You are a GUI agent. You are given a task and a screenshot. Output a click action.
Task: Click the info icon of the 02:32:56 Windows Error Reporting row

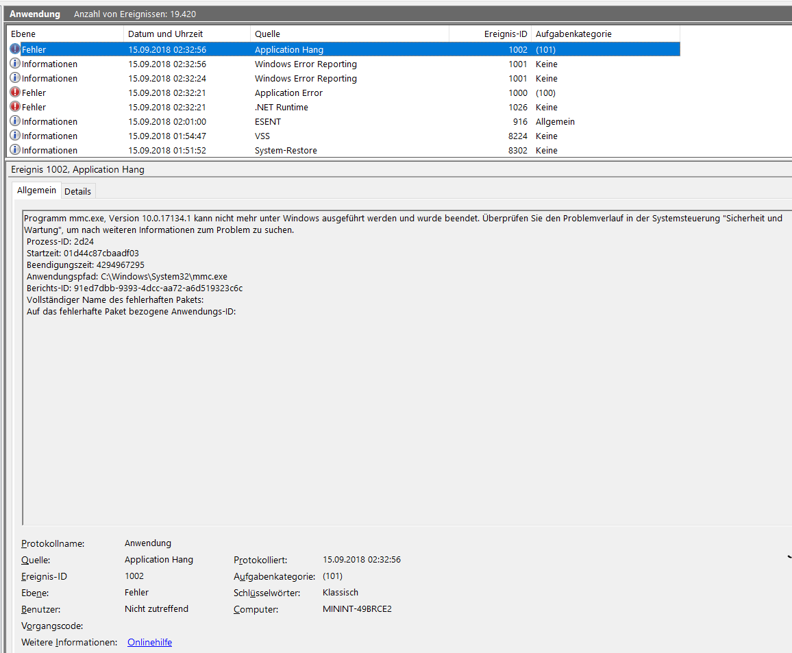tap(15, 64)
